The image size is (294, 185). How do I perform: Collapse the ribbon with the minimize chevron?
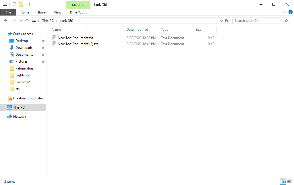[284, 12]
